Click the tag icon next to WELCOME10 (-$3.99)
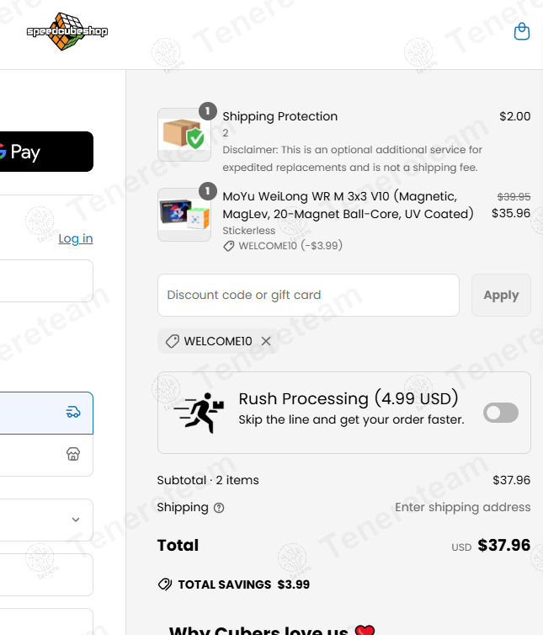543x635 pixels. [228, 246]
